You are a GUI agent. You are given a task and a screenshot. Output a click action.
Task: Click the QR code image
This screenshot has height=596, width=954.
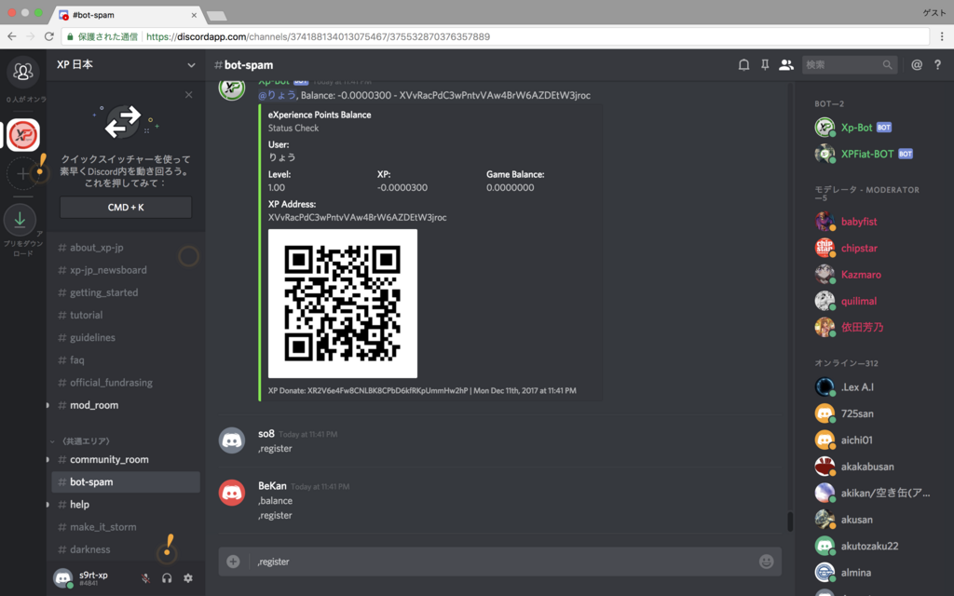pos(343,304)
